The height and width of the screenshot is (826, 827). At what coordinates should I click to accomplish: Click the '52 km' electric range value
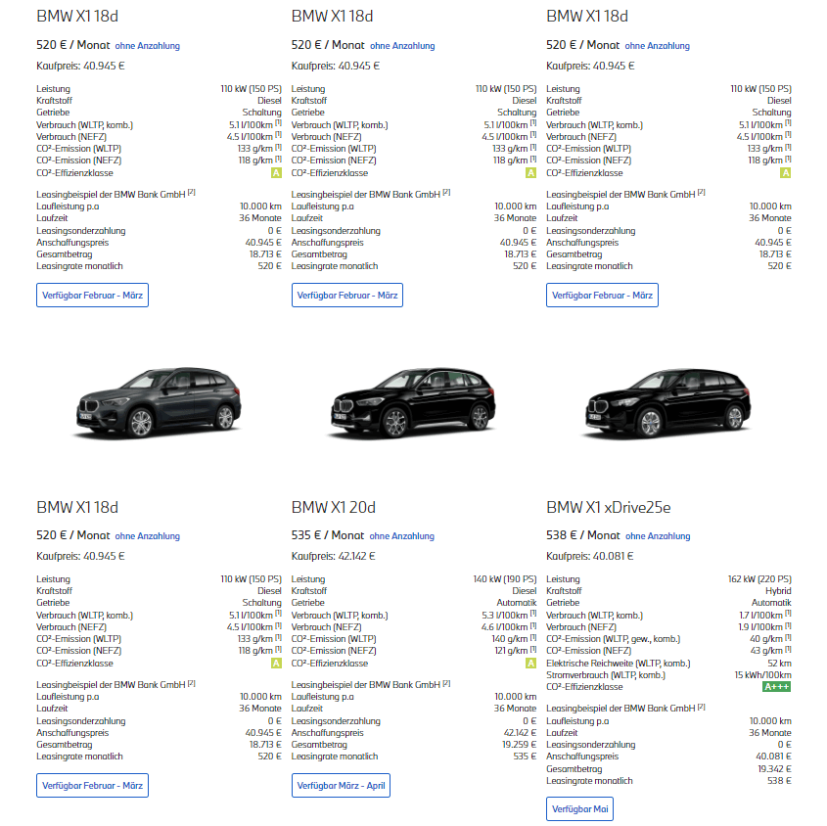point(779,663)
